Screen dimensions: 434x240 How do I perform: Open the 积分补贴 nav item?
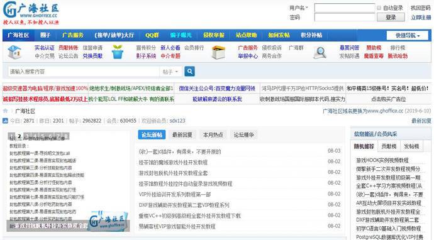click(311, 35)
